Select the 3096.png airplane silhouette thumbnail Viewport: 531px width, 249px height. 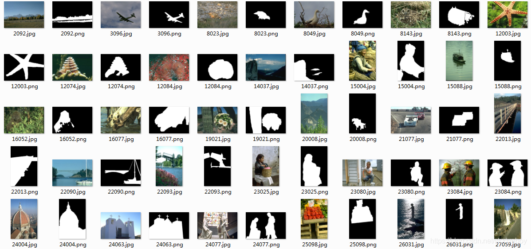[169, 15]
